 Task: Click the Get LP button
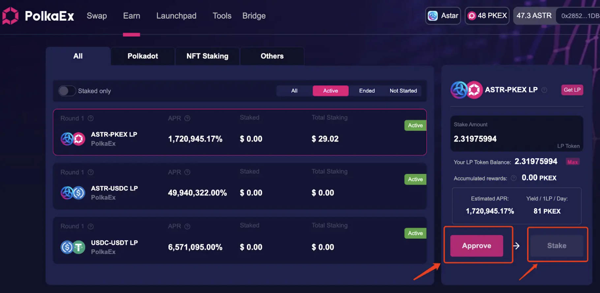click(572, 90)
